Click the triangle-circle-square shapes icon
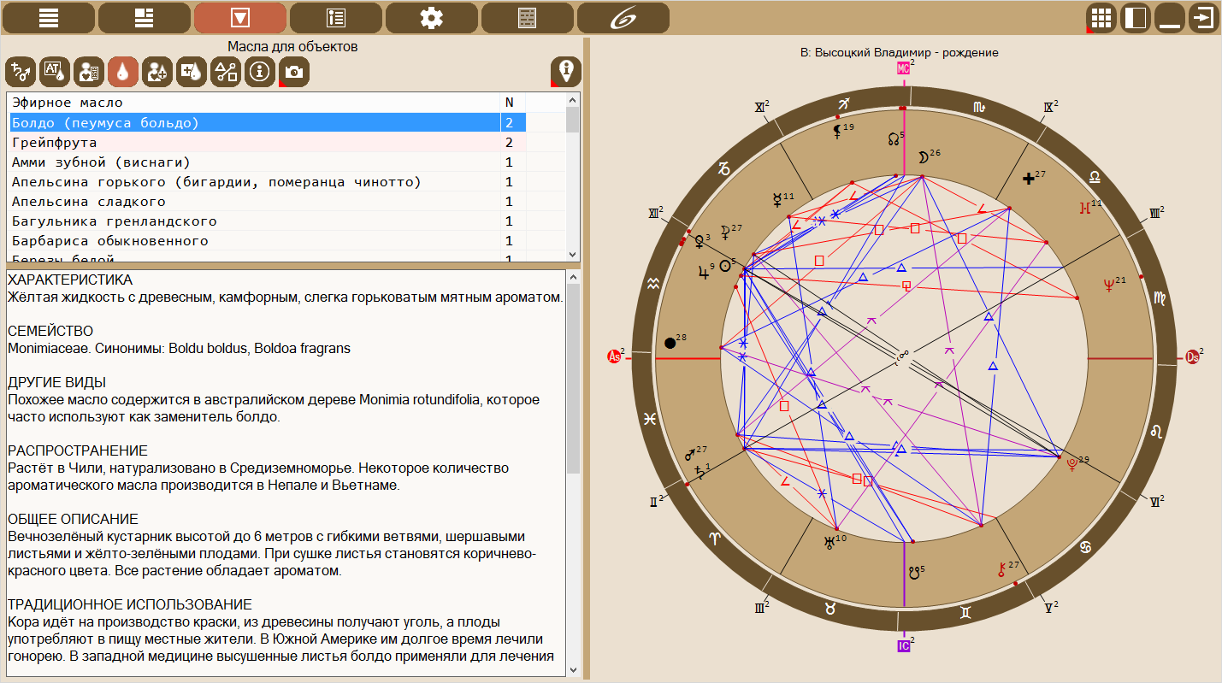This screenshot has width=1222, height=683. coord(225,73)
